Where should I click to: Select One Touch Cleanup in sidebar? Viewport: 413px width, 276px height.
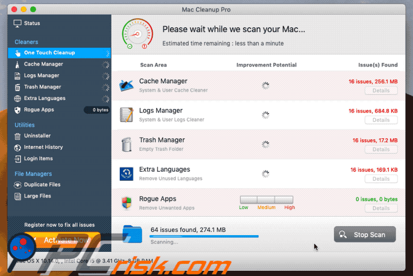click(60, 53)
